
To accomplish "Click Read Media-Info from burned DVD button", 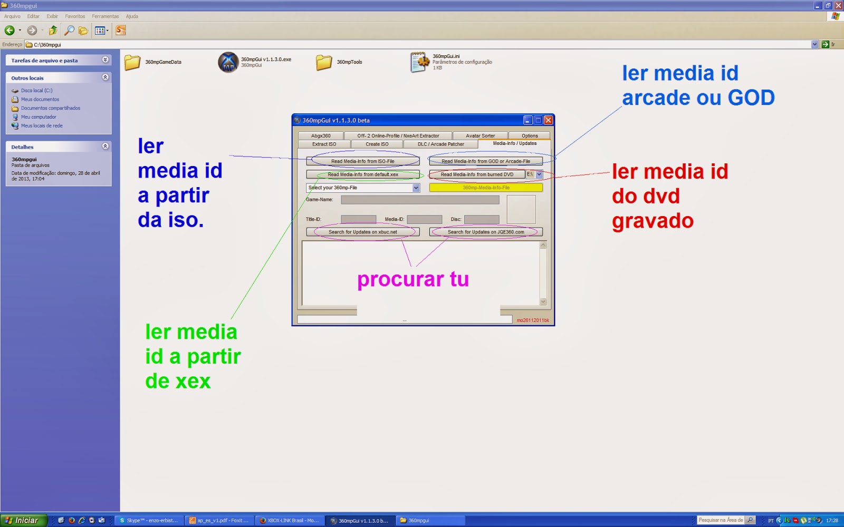I will 477,174.
